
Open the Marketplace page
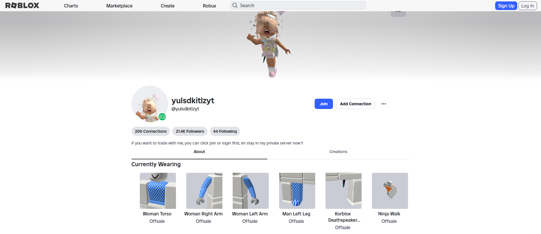pos(119,6)
